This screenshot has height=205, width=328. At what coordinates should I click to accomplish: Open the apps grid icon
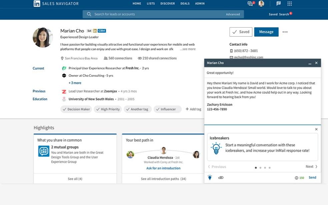290,4
